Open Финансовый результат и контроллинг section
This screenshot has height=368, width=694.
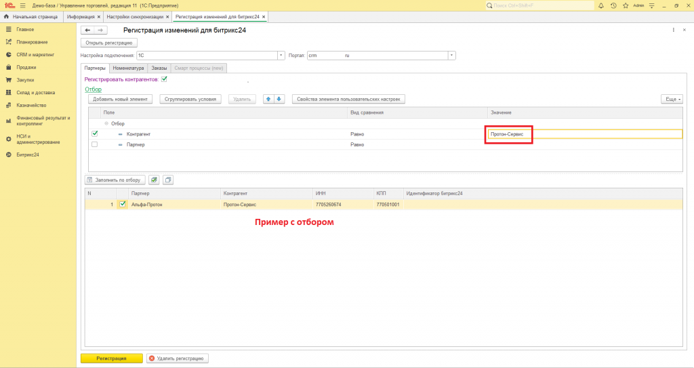43,121
